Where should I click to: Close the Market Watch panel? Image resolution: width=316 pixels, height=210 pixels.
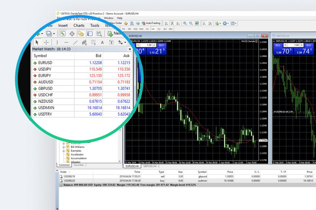pos(130,49)
